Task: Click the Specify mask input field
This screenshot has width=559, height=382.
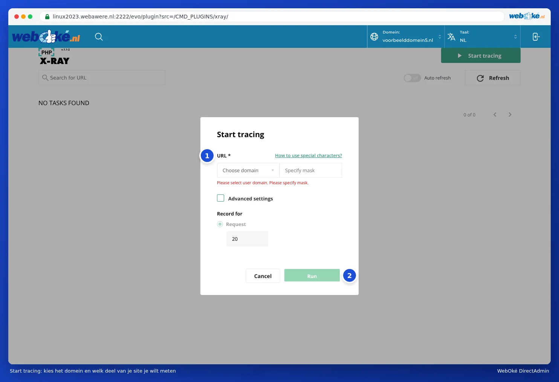Action: click(x=311, y=170)
